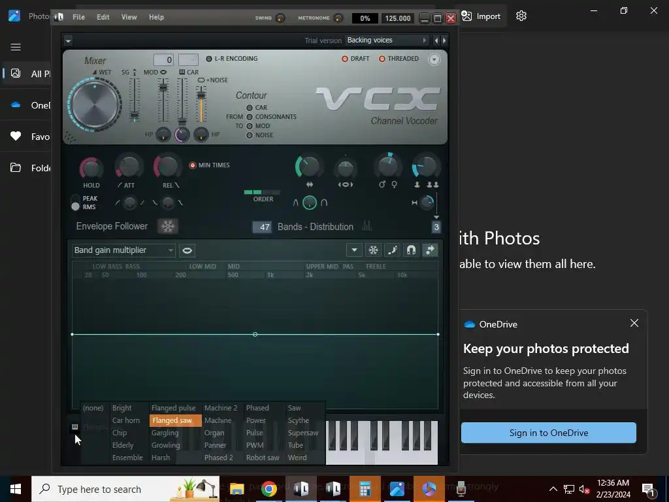The image size is (669, 502).
Task: Click the arrow slide icon in envelope toolbar
Action: [430, 250]
